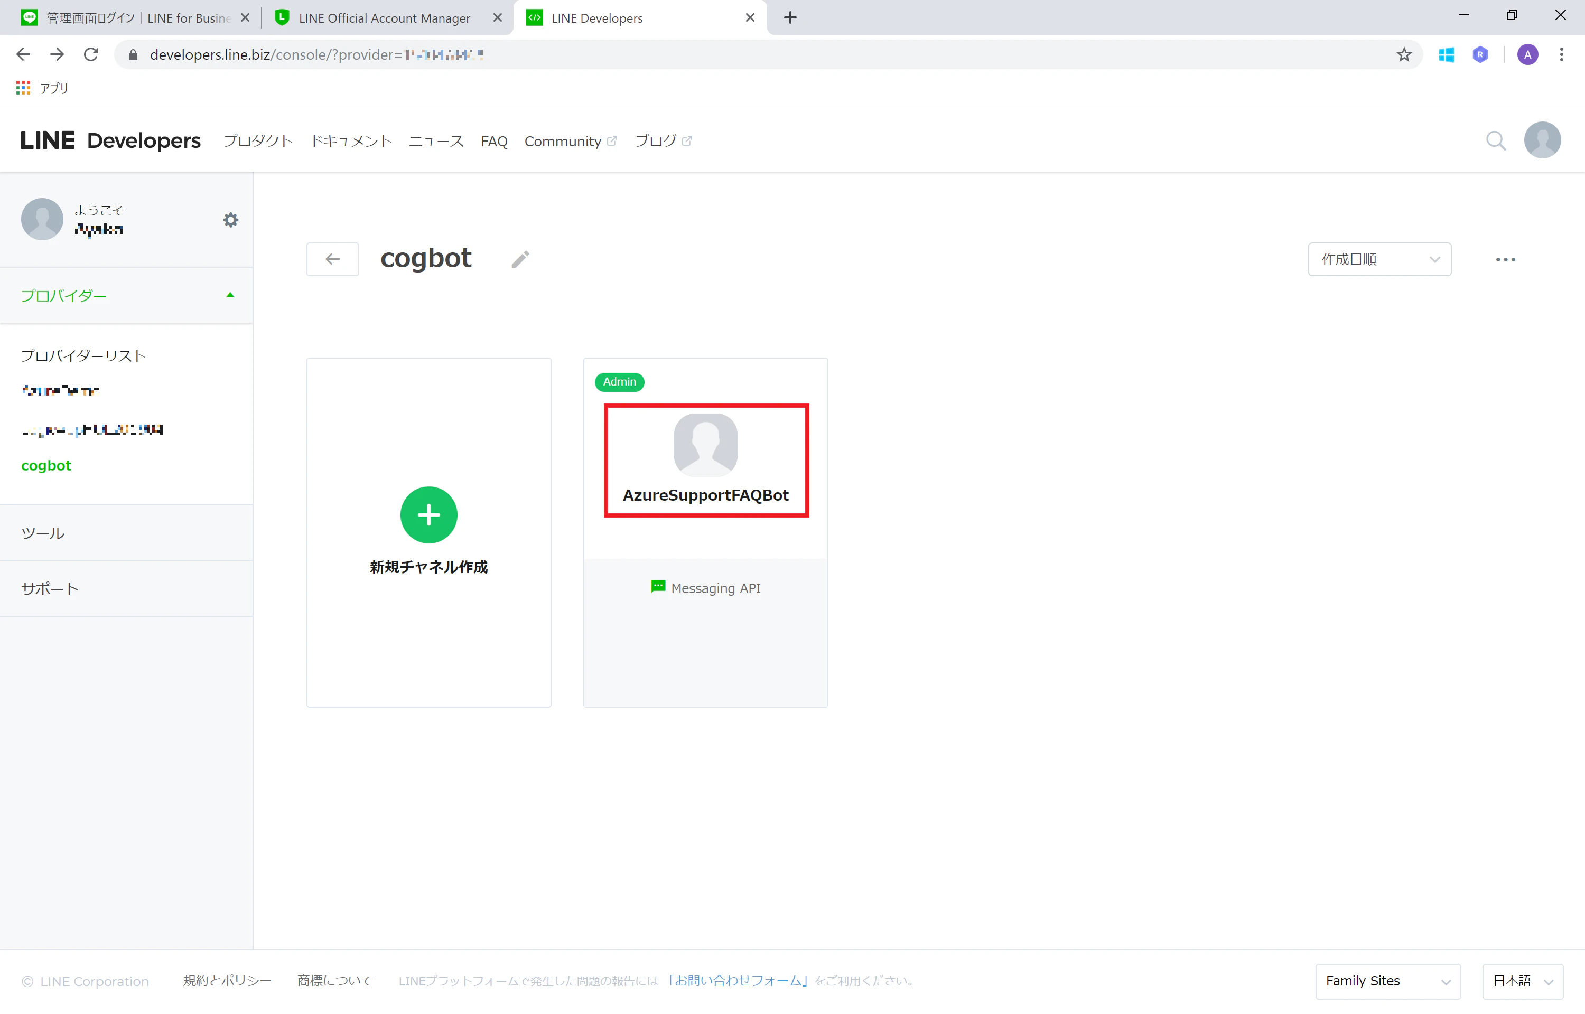
Task: Click the プロバイダーリスト heading
Action: tap(83, 355)
